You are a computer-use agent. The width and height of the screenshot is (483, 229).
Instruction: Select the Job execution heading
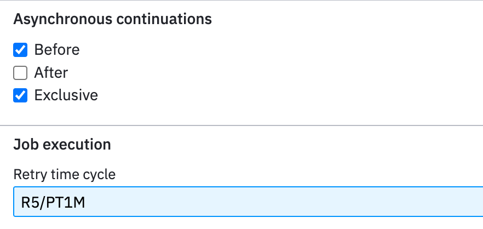62,144
